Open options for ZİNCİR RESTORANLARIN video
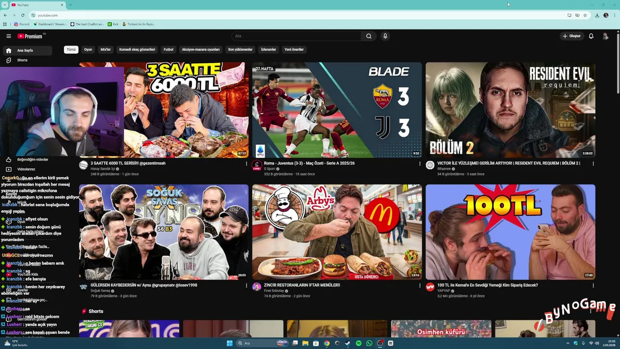The width and height of the screenshot is (620, 349). (x=419, y=286)
